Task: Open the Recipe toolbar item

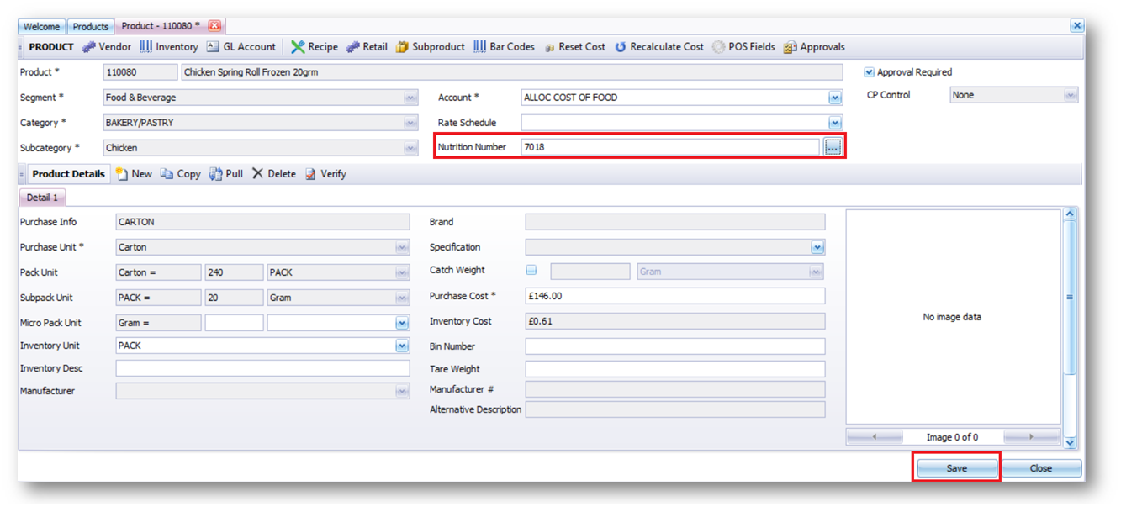Action: pos(315,47)
